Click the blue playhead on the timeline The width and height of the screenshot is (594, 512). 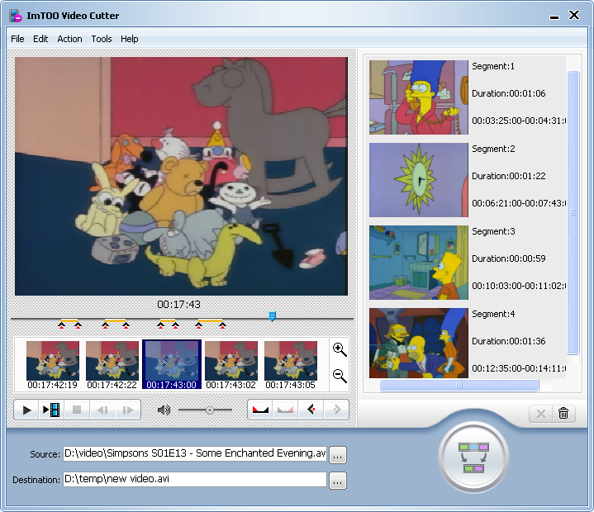272,316
